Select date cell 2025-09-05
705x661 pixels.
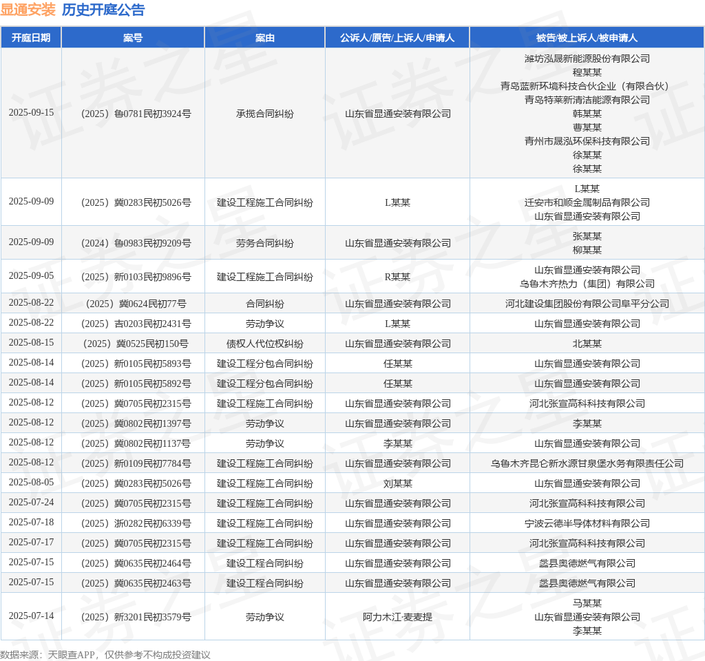tap(31, 275)
